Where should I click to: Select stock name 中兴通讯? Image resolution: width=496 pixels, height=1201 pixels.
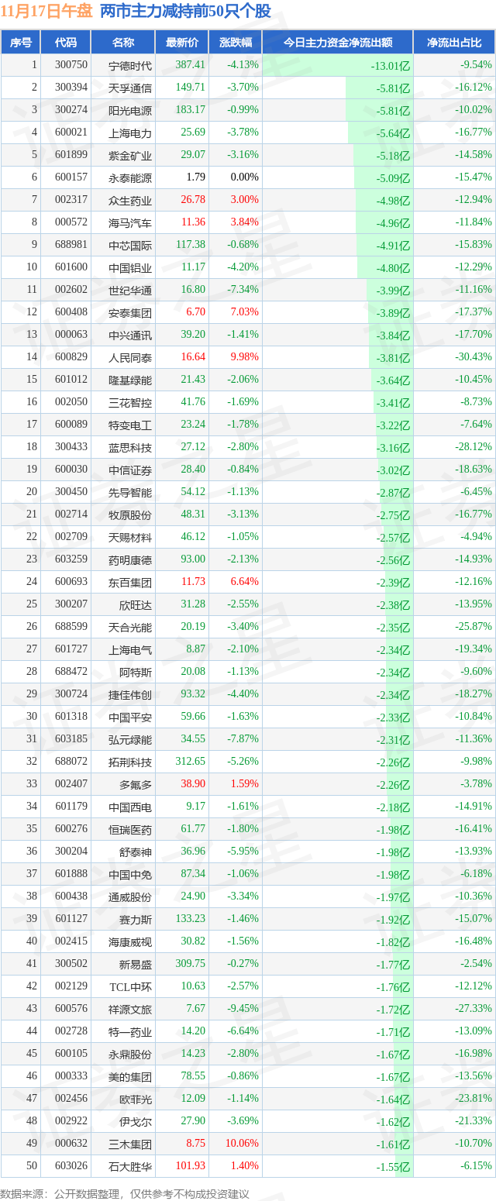tap(130, 335)
